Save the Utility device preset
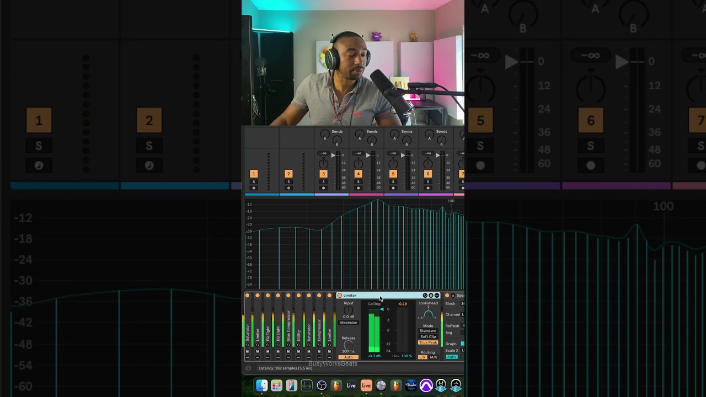 coord(298,351)
